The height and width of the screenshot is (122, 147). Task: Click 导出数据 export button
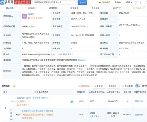tap(128, 86)
